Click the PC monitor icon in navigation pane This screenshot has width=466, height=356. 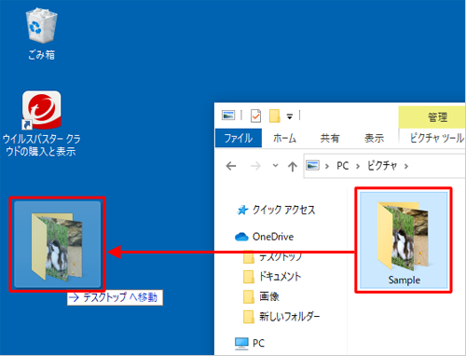click(x=241, y=344)
